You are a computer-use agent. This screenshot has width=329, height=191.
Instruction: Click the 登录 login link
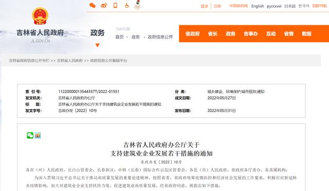pyautogui.click(x=205, y=6)
